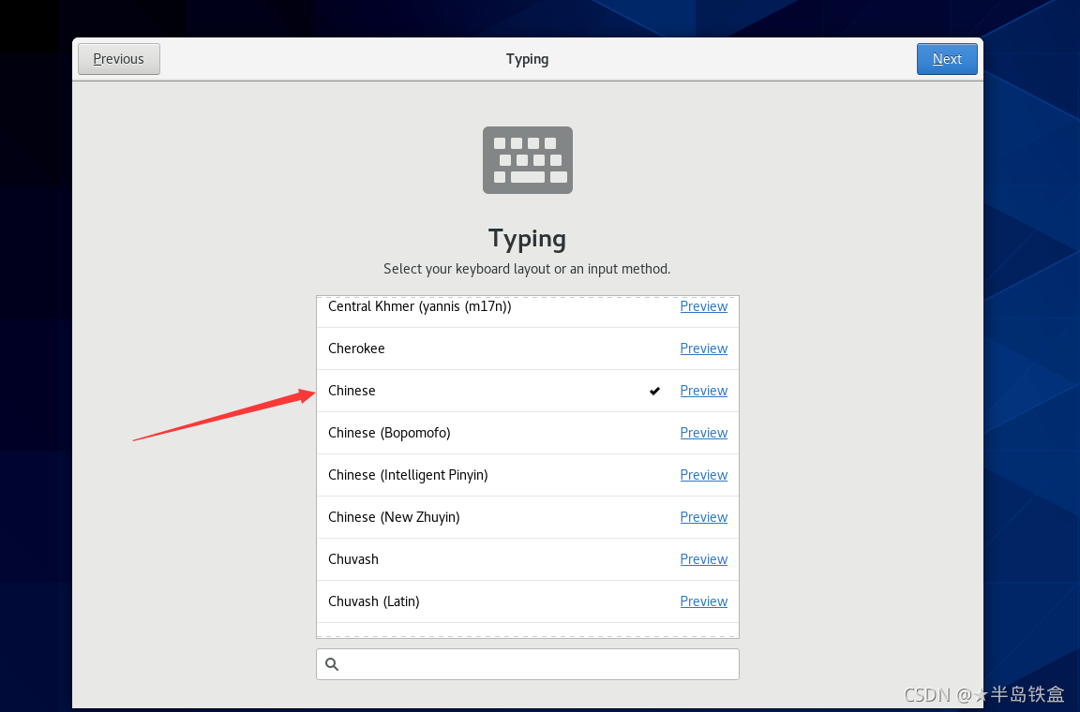Select Central Khmer (yannis (m17n)) layout
The height and width of the screenshot is (712, 1080).
click(528, 311)
